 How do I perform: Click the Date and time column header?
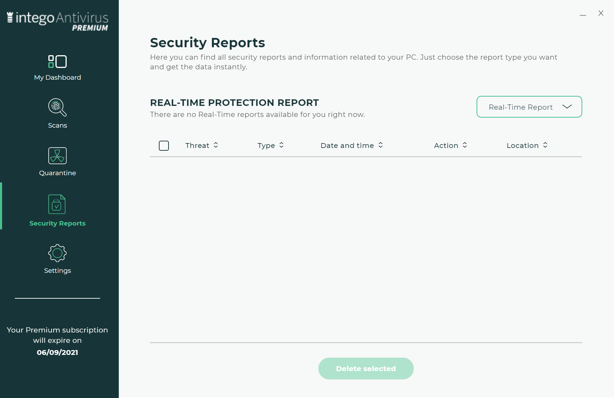pos(347,146)
